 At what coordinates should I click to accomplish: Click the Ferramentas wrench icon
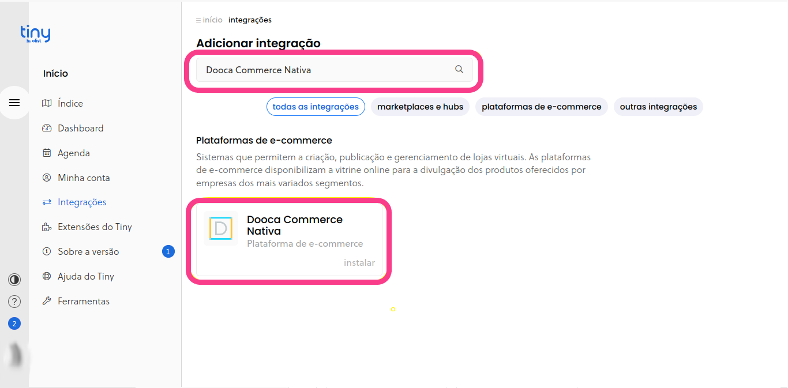click(47, 302)
